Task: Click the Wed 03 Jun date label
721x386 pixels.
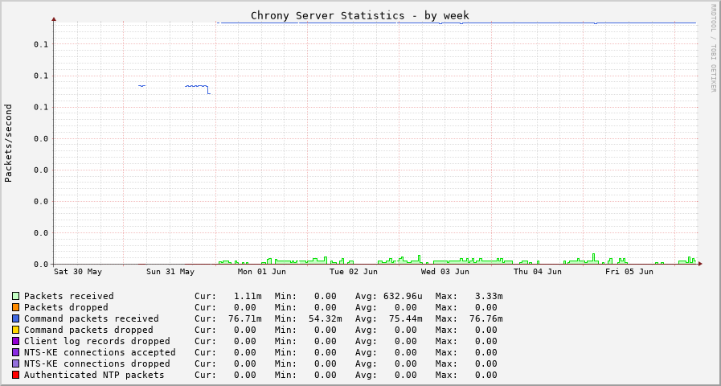Action: (445, 272)
